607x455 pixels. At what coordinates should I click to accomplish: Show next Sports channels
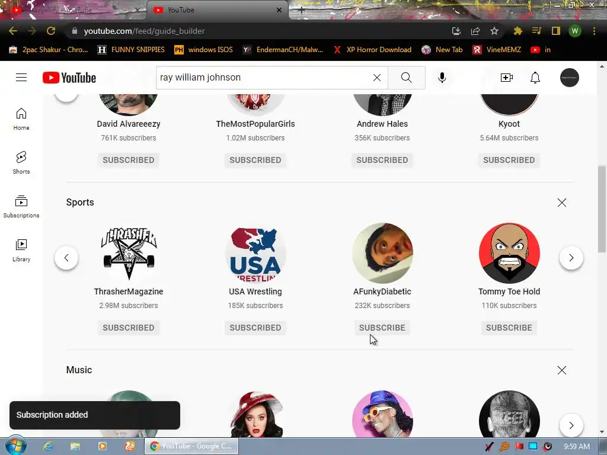click(571, 258)
